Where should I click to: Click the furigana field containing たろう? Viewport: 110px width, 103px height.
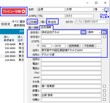[x=79, y=16]
